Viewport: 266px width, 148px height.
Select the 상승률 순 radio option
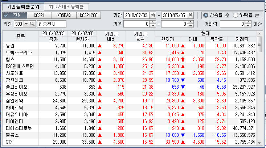pyautogui.click(x=206, y=15)
